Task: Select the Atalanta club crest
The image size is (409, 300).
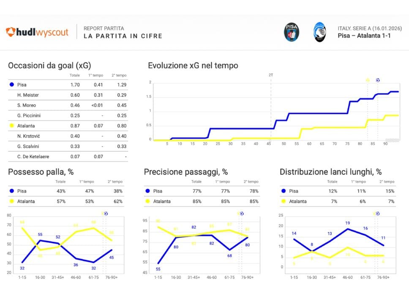Action: click(319, 32)
